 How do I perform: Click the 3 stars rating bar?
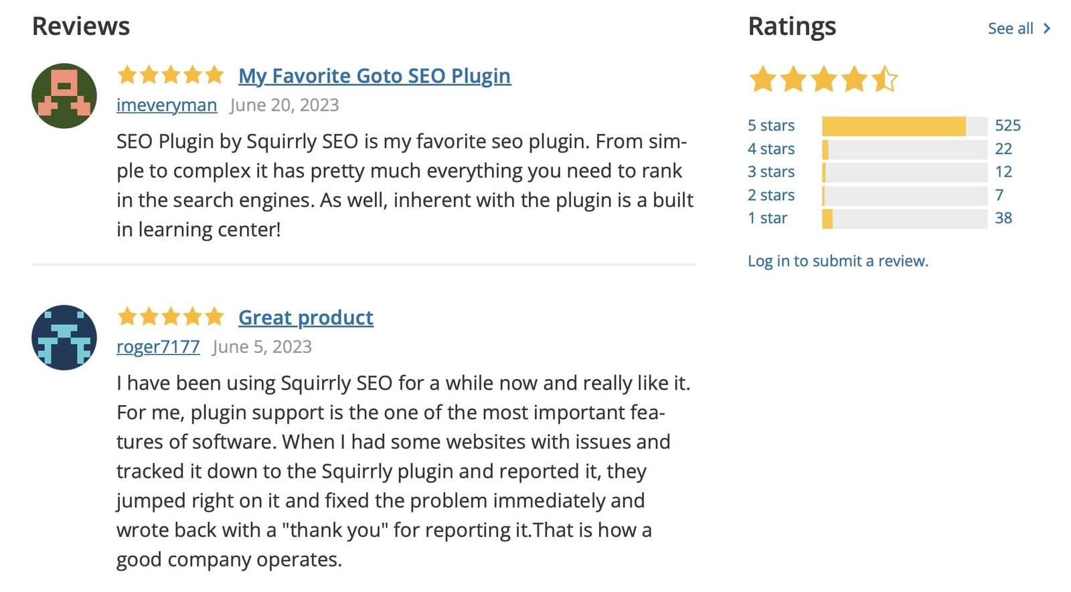[904, 171]
